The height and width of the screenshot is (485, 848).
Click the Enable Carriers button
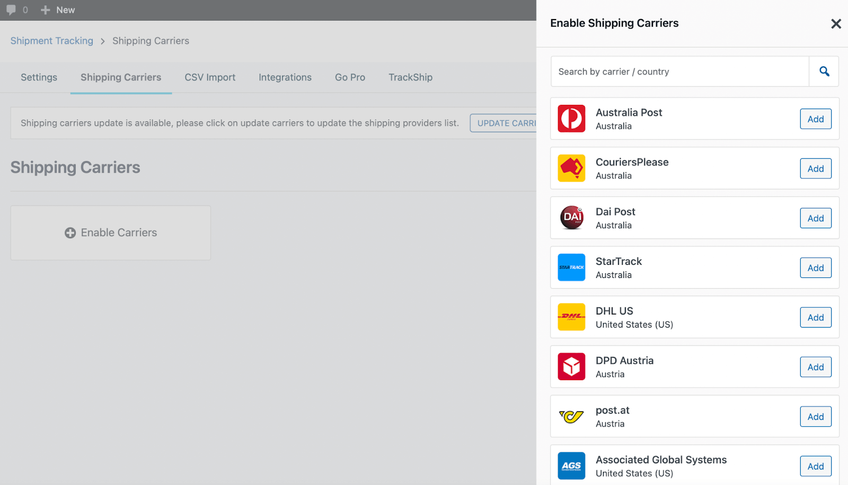110,232
